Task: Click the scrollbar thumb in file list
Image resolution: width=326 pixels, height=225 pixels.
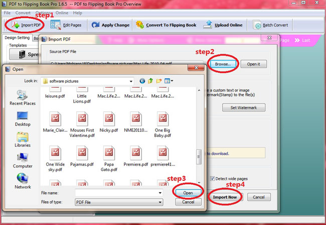Action: click(199, 157)
